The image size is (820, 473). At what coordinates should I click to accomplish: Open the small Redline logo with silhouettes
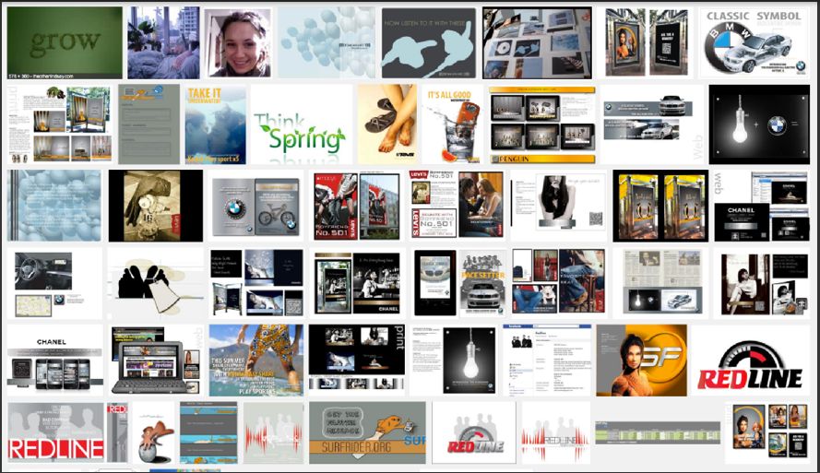[474, 432]
